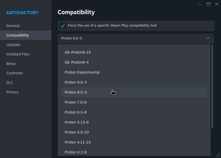The height and width of the screenshot is (158, 221).
Task: Open the General settings tab
Action: [x=26, y=26]
